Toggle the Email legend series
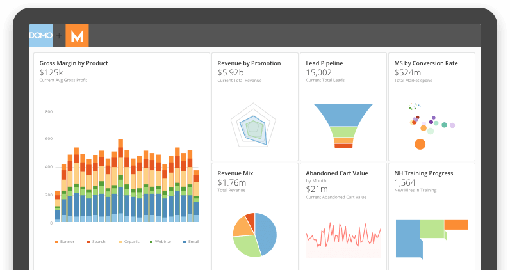 click(191, 242)
